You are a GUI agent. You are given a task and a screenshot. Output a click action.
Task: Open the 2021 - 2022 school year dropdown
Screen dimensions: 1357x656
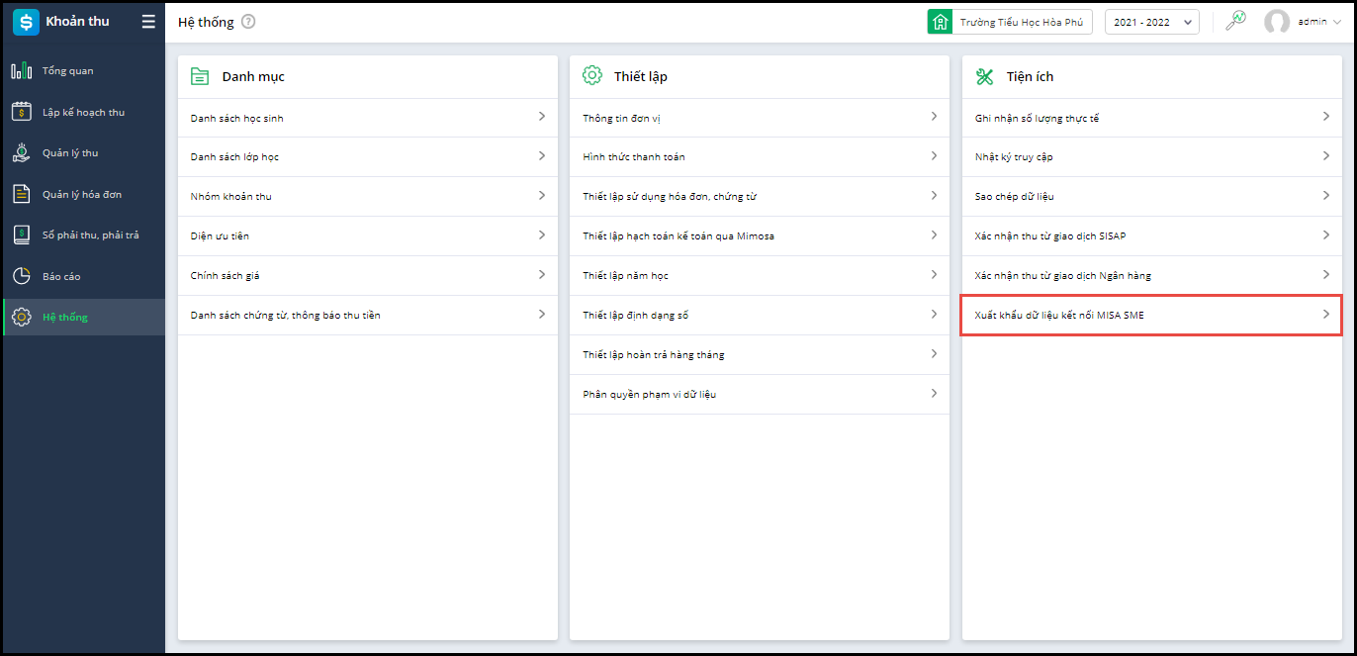click(x=1151, y=22)
